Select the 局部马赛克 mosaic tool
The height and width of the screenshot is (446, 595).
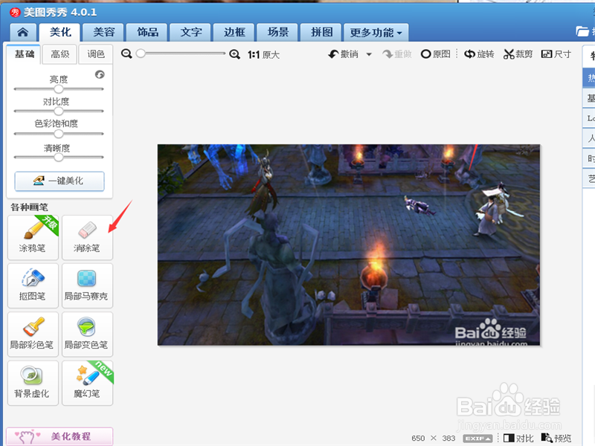click(87, 285)
